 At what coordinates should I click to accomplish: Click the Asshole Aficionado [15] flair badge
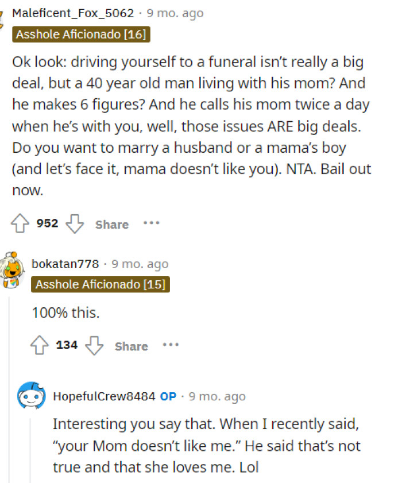100,284
